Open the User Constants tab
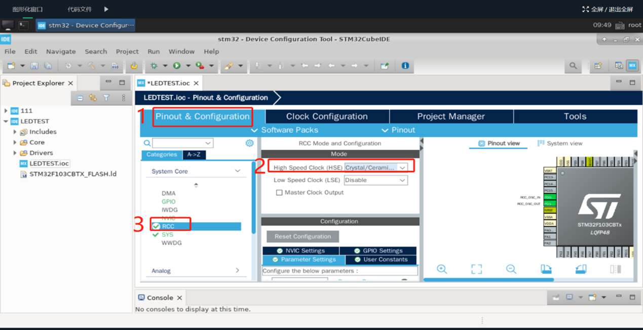Screen dimensions: 643x330 tap(381, 260)
